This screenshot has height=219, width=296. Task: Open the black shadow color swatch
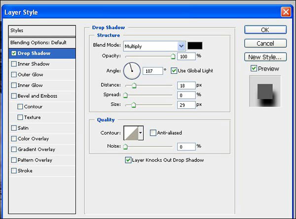point(195,46)
